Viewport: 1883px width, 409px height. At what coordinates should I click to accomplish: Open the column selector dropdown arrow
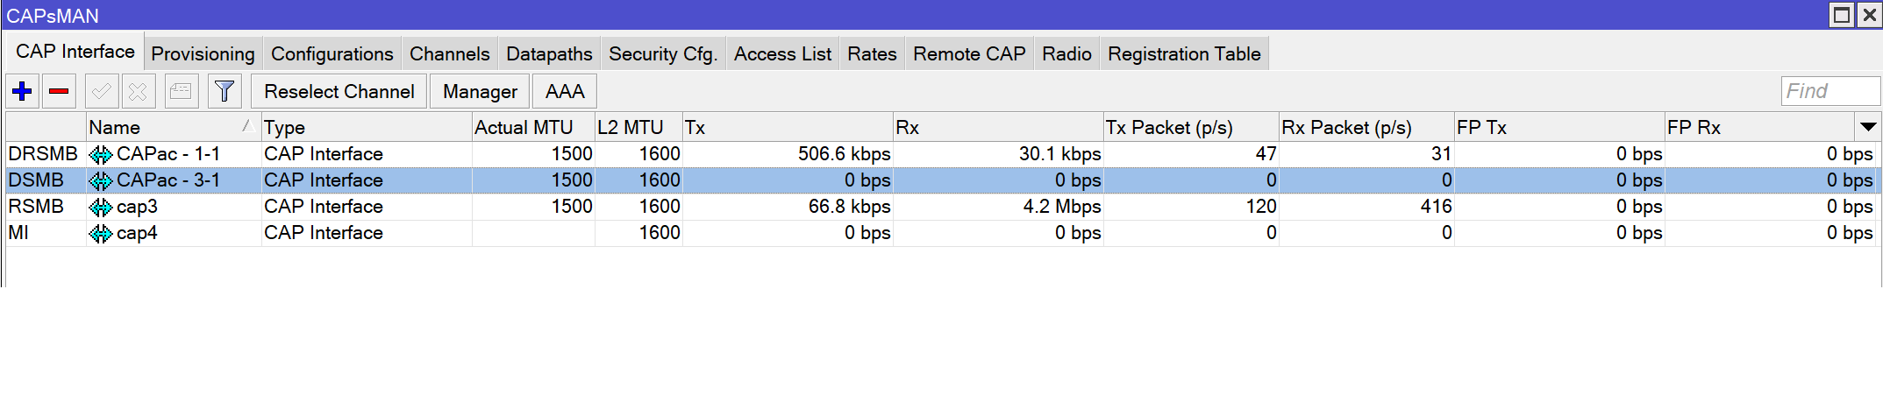coord(1868,127)
